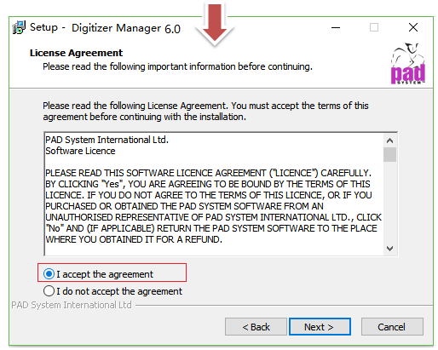Click the purple pad System logo
Screen dimensions: 438x350
click(x=408, y=63)
